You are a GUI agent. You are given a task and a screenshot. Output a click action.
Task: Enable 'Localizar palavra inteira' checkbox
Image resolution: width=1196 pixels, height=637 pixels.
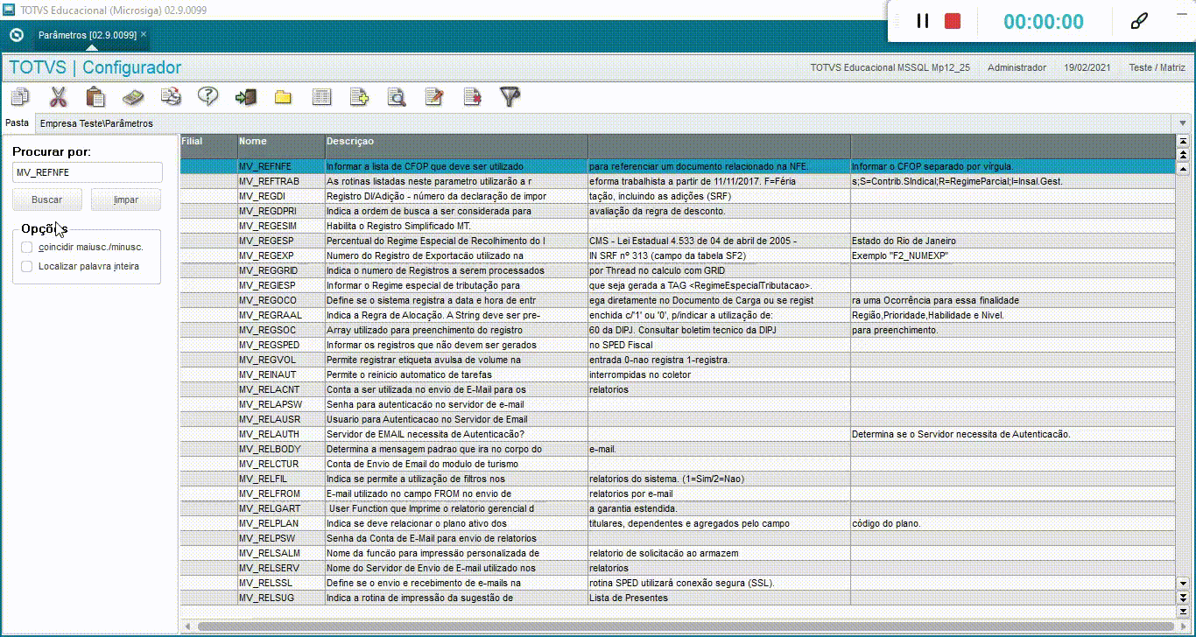point(26,266)
